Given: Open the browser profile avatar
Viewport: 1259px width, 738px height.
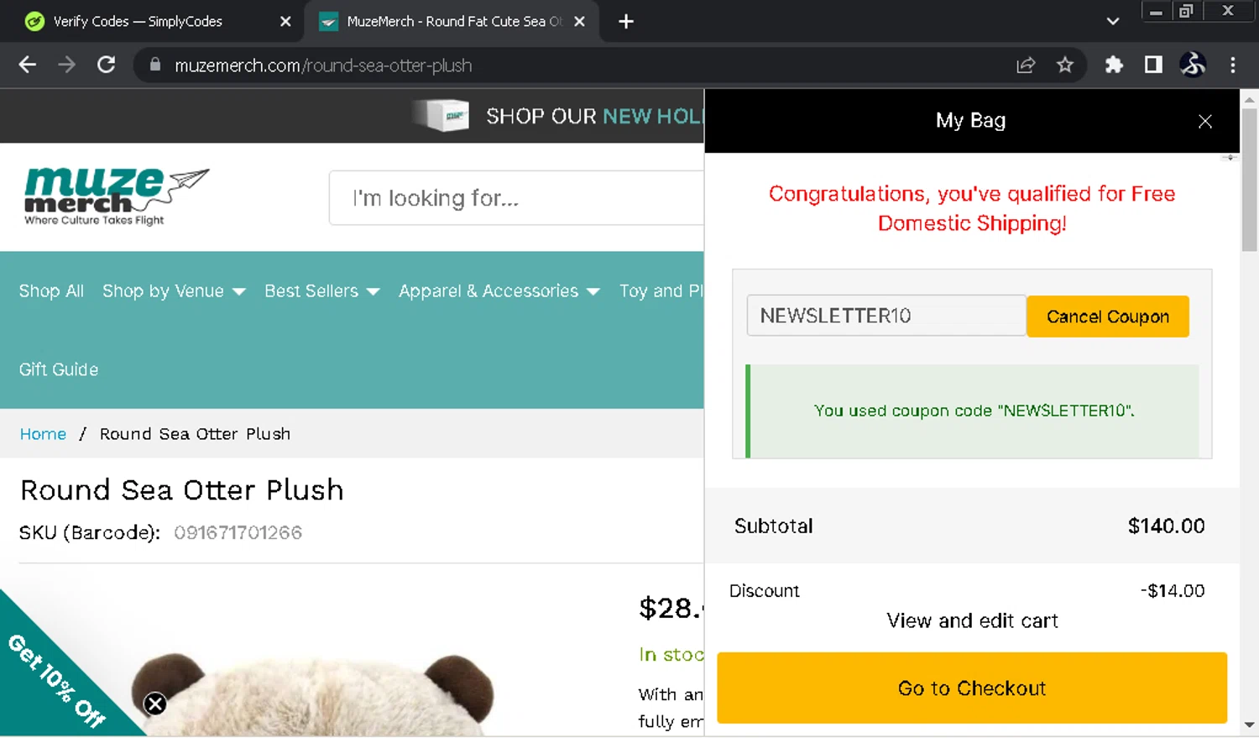Looking at the screenshot, I should 1193,65.
